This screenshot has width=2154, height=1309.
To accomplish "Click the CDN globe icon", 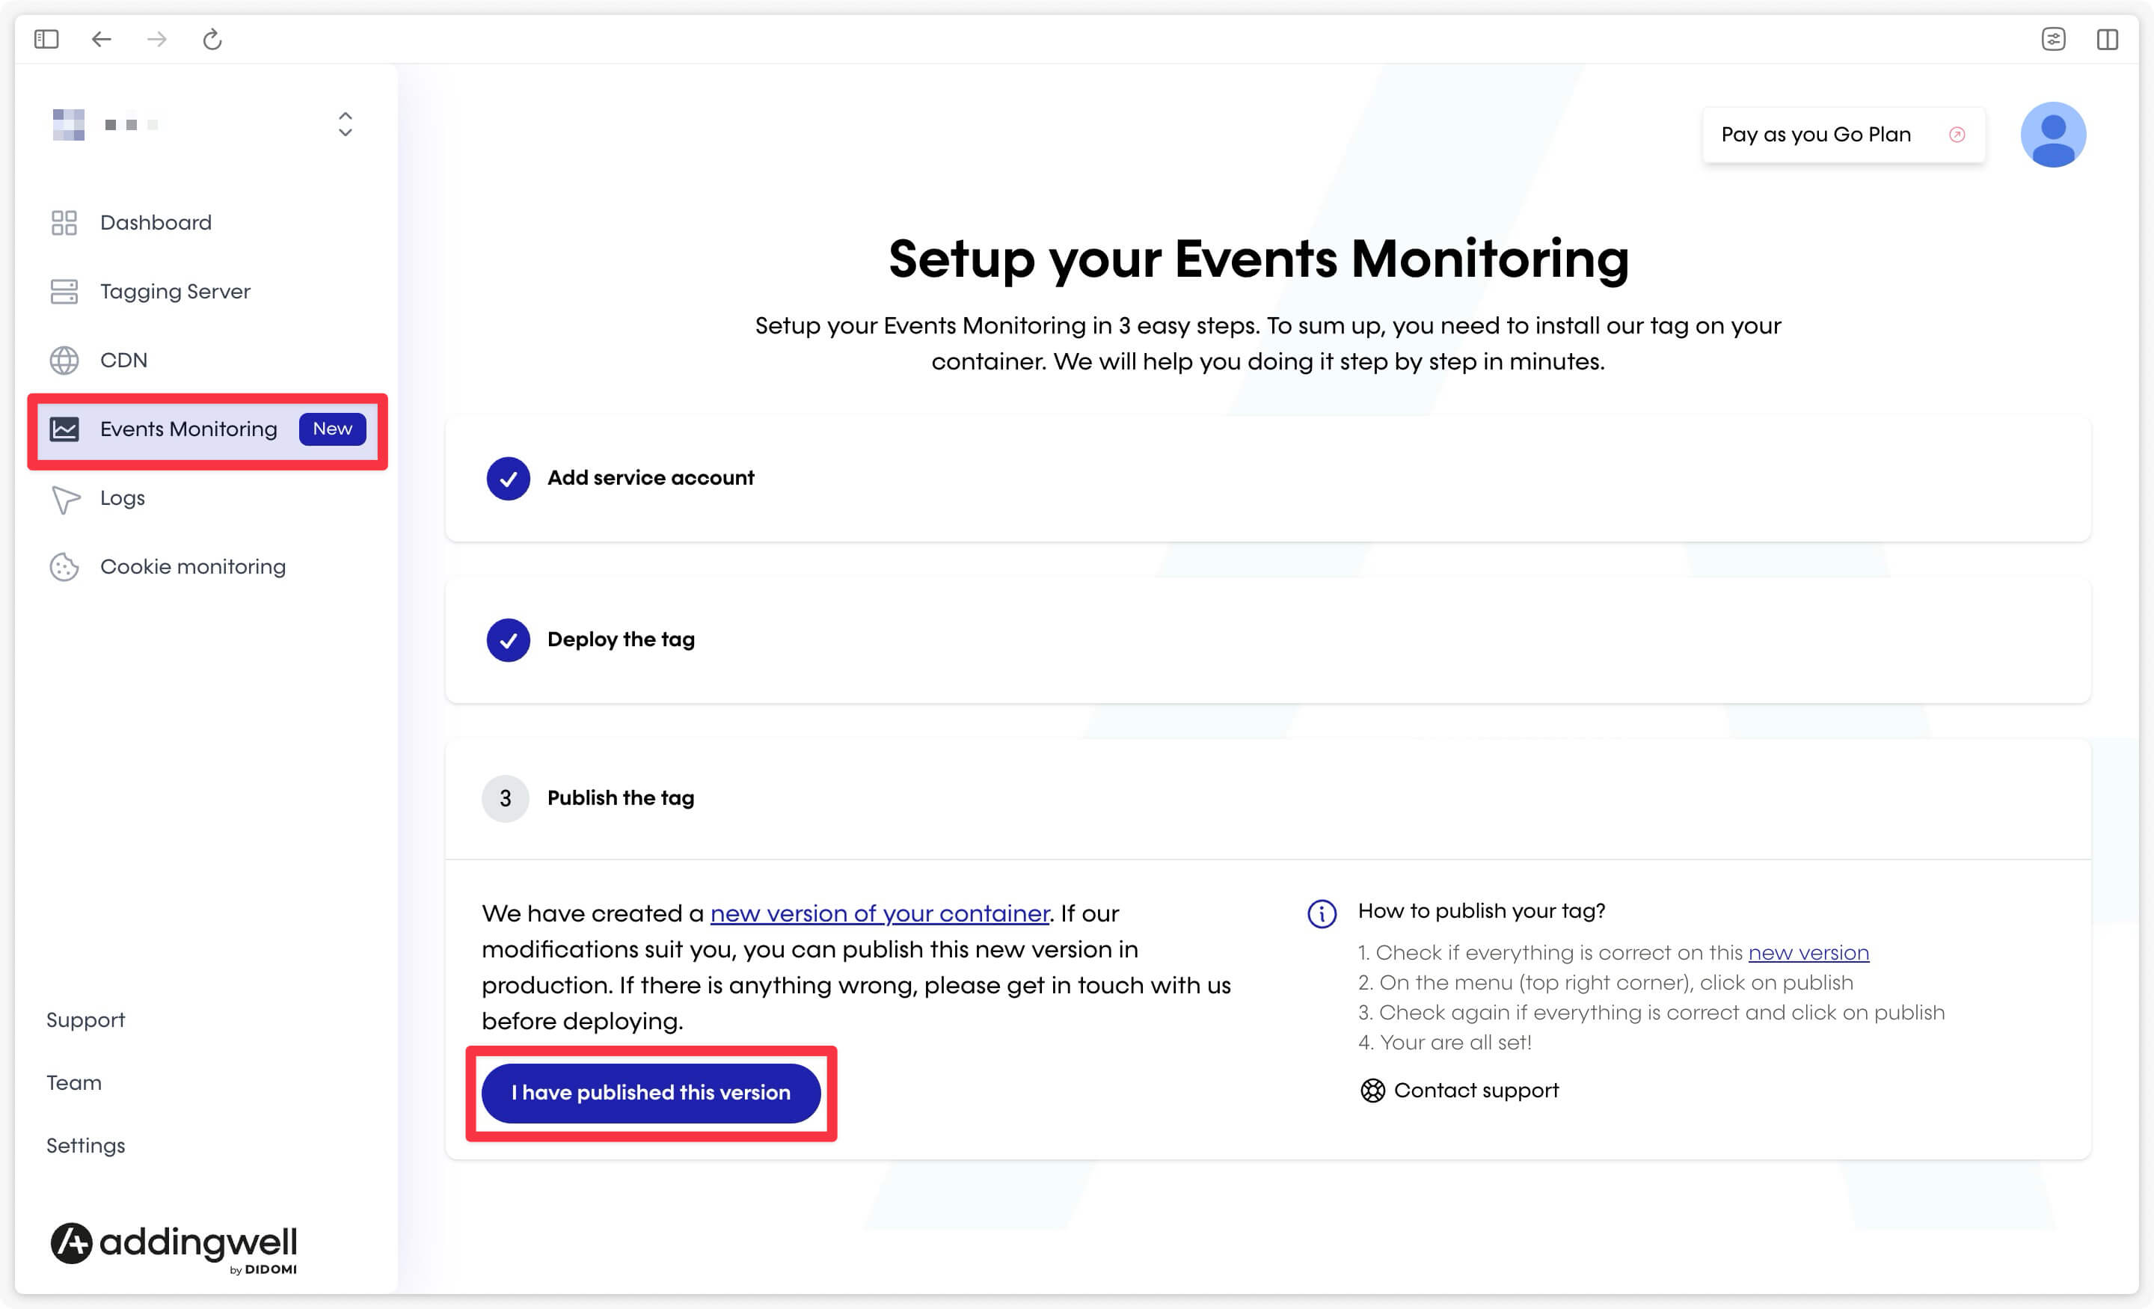I will pos(64,361).
